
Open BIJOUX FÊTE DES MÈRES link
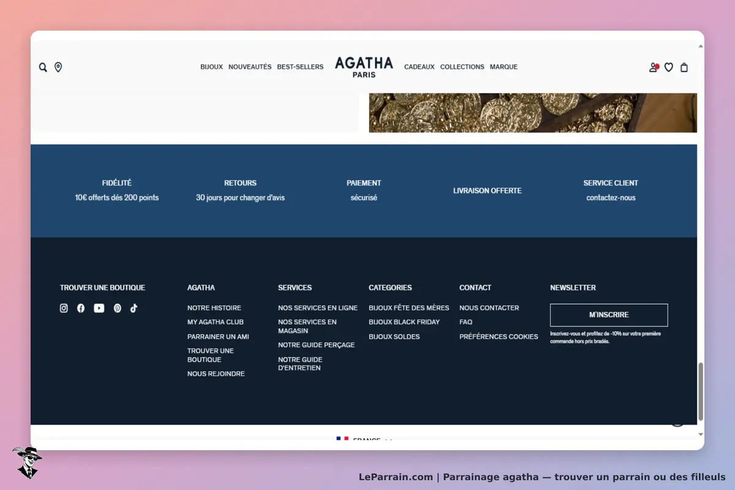point(409,308)
